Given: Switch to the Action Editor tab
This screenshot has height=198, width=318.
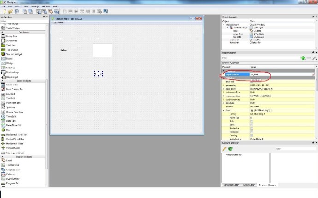Looking at the screenshot, I should [x=249, y=185].
